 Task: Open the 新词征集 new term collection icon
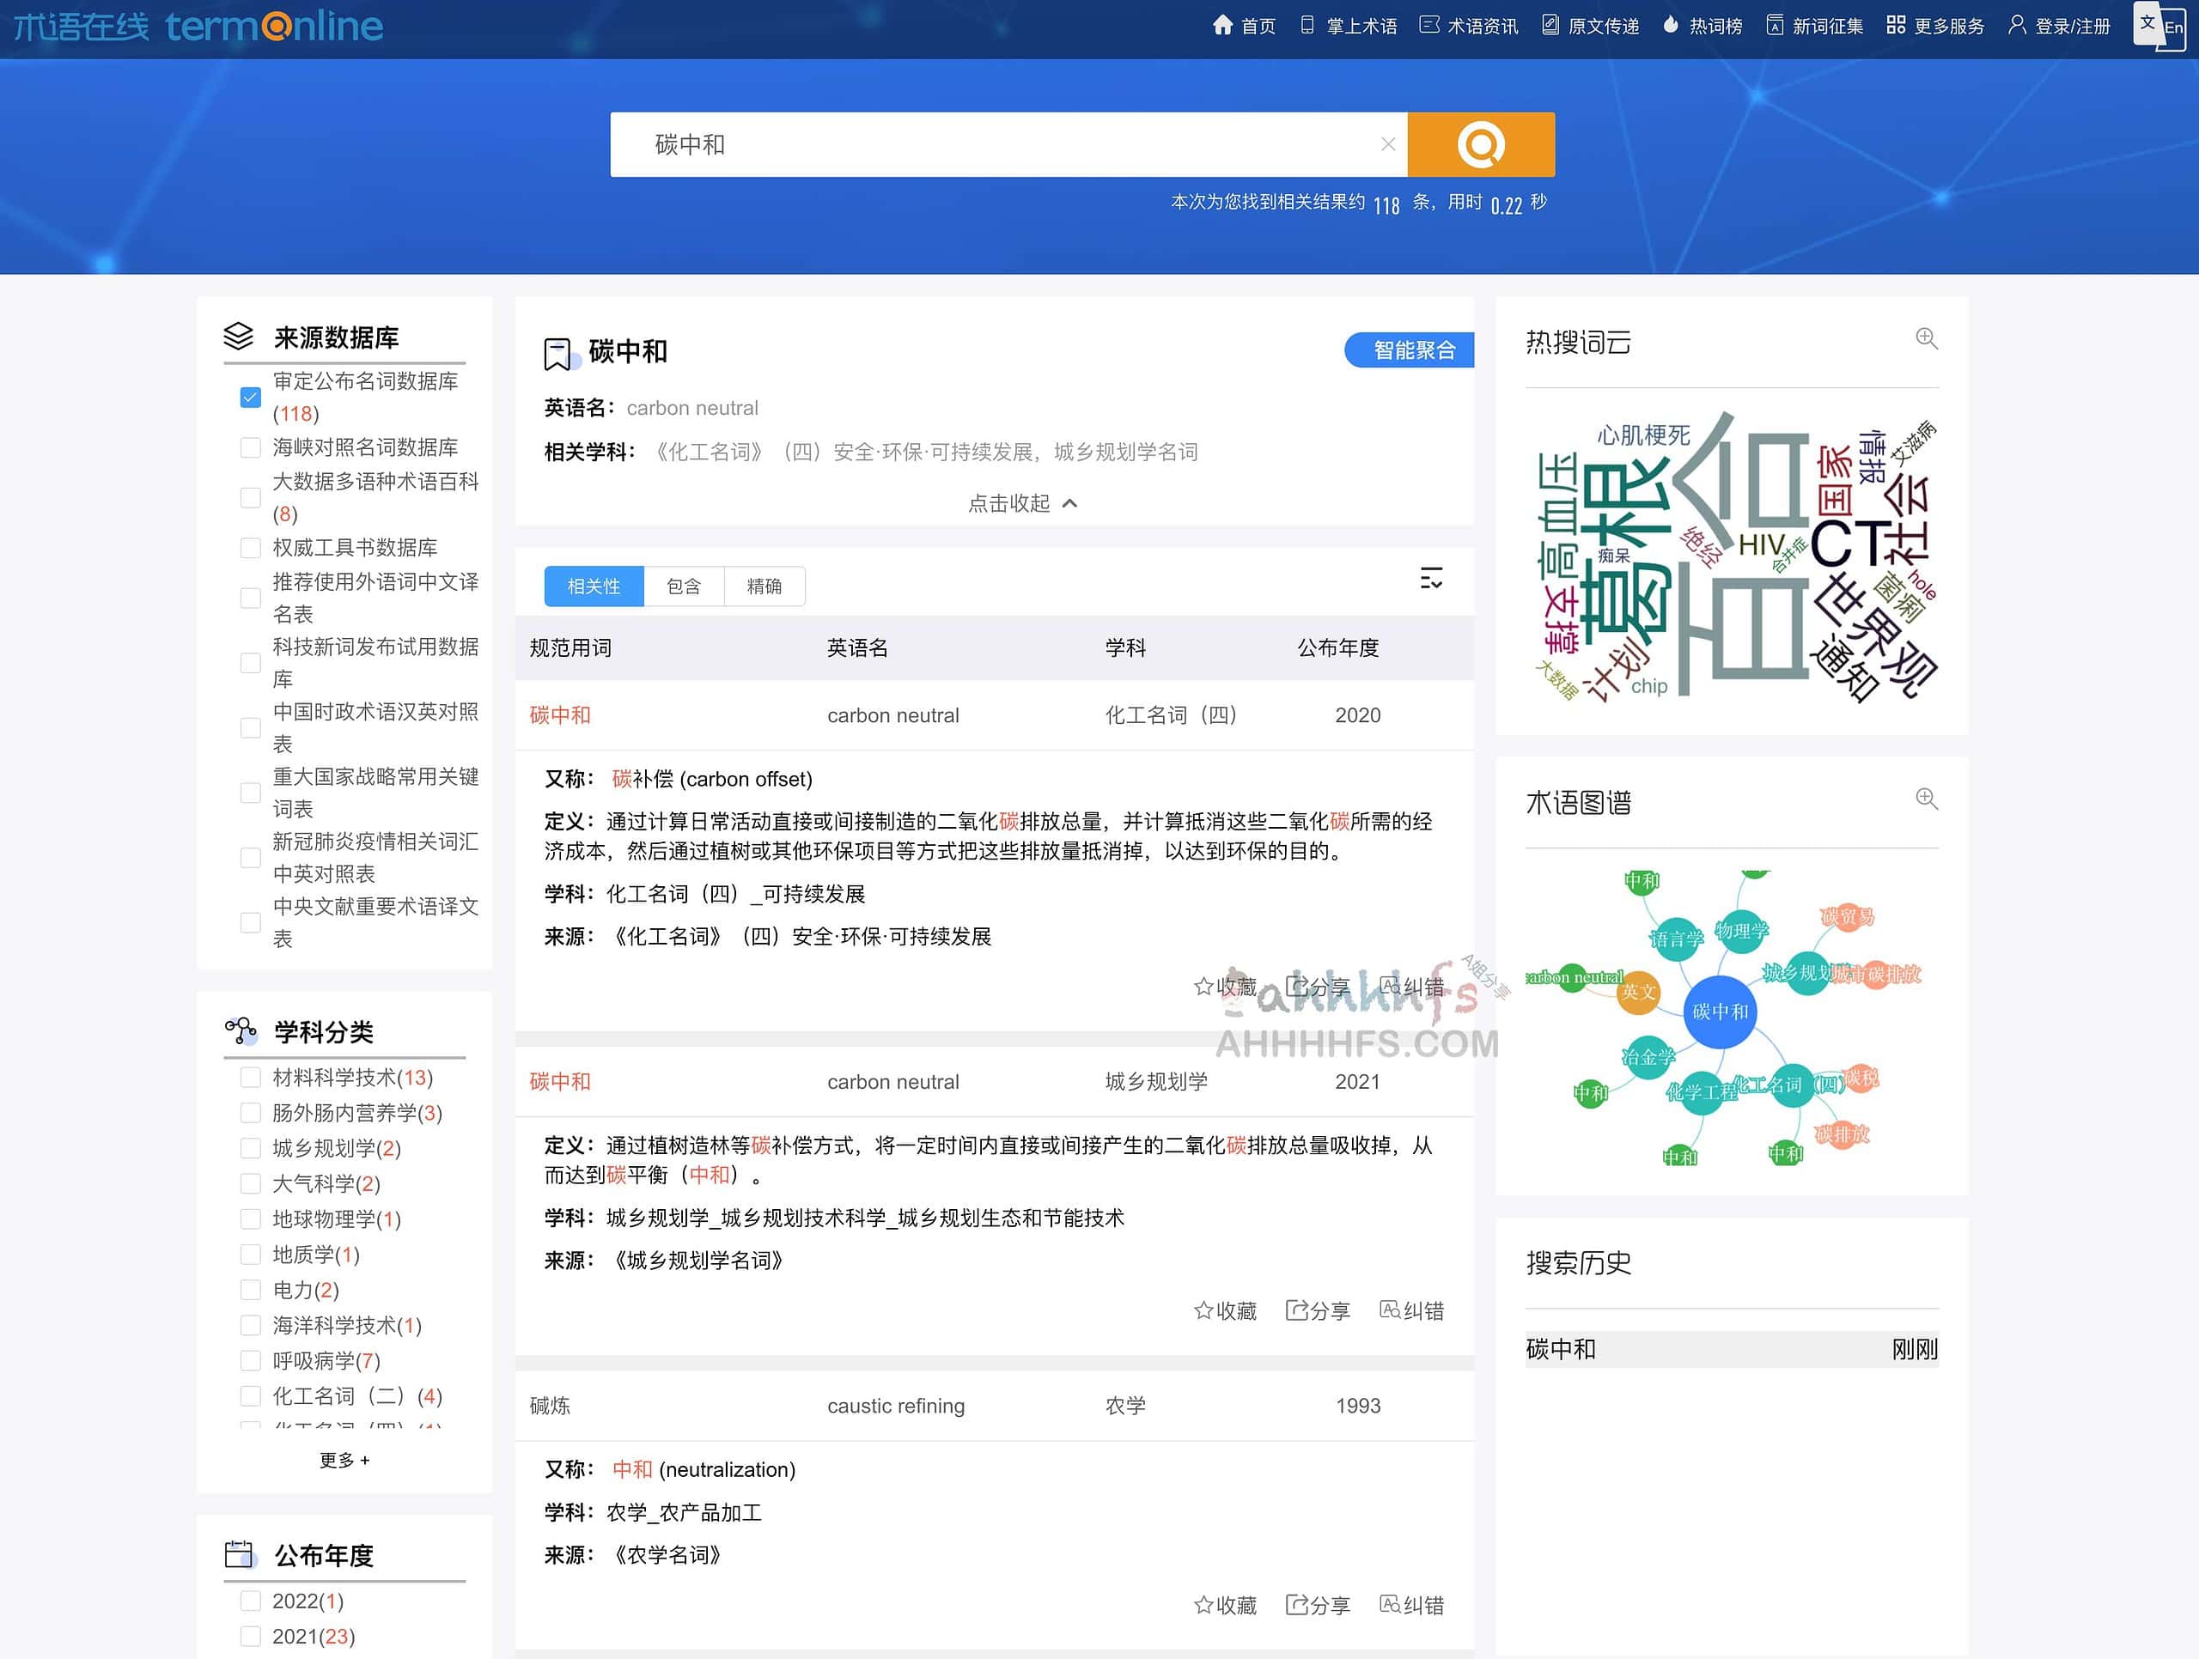[1776, 25]
